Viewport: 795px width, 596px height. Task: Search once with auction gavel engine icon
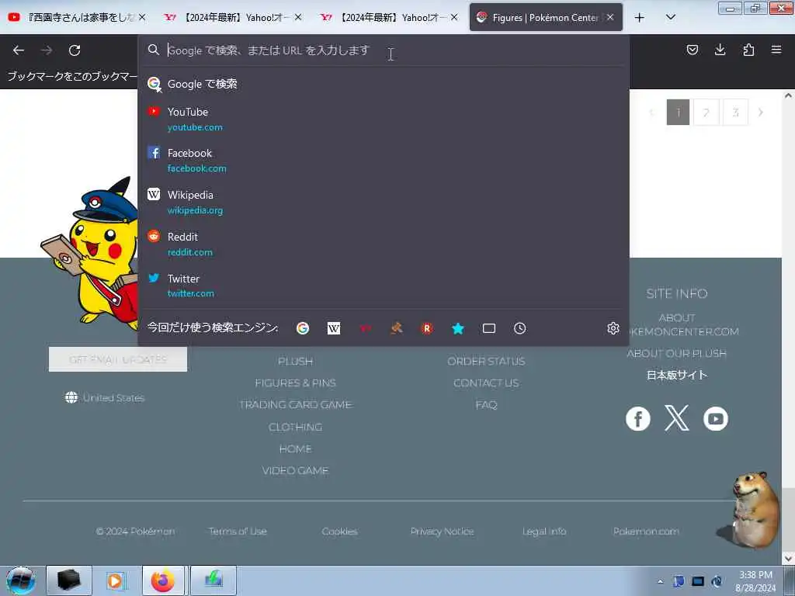(396, 328)
